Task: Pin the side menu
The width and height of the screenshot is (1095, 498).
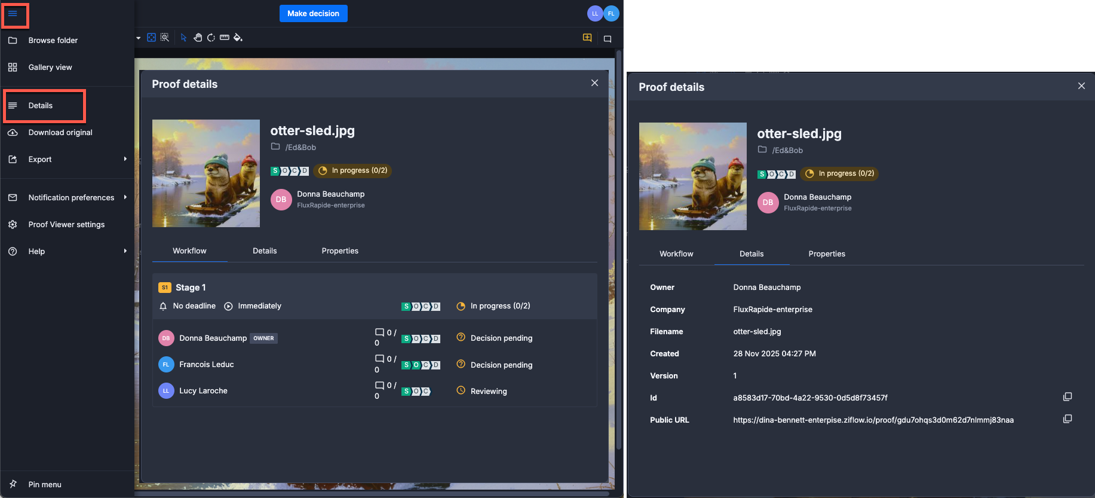Action: pyautogui.click(x=45, y=484)
